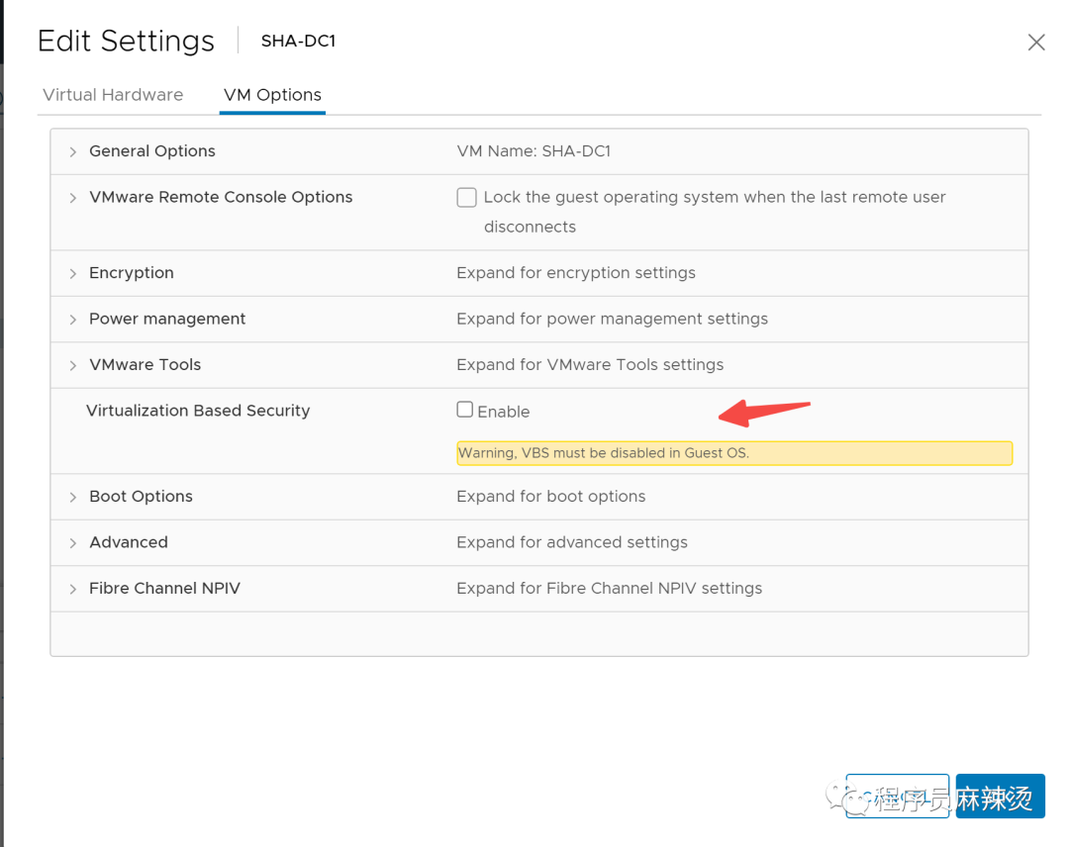Screen dimensions: 1069x847
Task: Tick the lock guest operating system checkbox
Action: click(466, 198)
